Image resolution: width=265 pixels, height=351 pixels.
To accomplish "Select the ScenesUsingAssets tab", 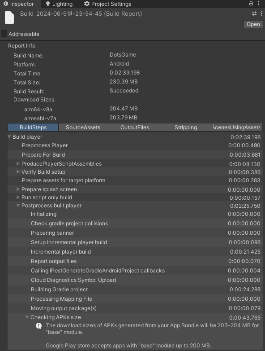I will 237,127.
